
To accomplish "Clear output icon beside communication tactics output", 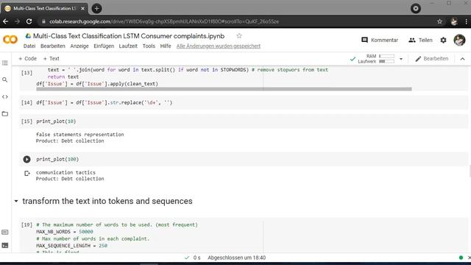I will click(x=26, y=173).
